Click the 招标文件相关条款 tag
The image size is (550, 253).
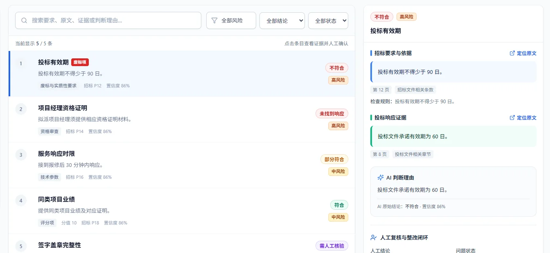(415, 90)
